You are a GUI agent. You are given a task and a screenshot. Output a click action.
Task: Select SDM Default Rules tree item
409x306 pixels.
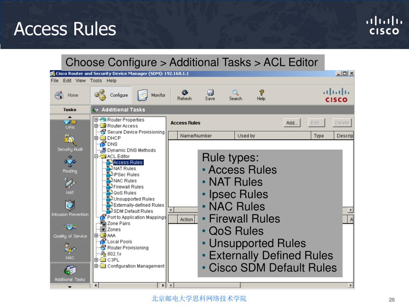[x=133, y=211]
